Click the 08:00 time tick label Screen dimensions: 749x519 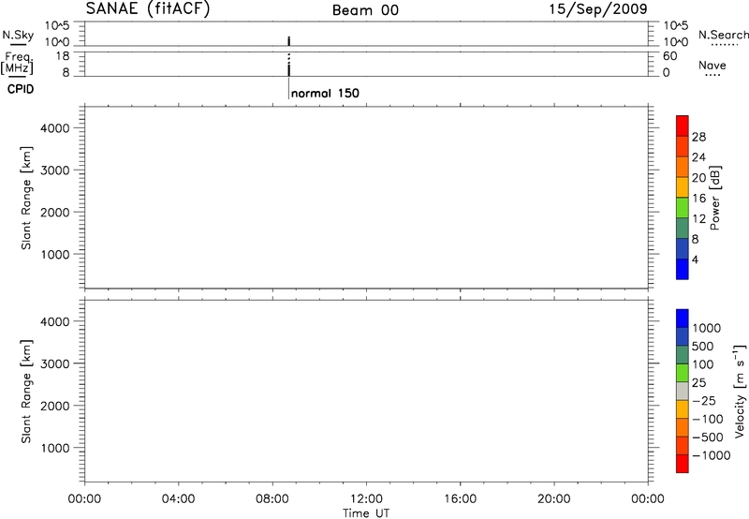272,499
